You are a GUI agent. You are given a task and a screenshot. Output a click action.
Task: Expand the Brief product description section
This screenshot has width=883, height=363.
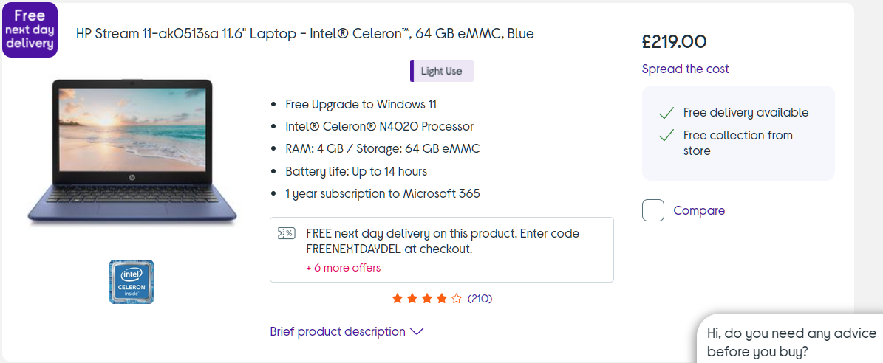[338, 331]
